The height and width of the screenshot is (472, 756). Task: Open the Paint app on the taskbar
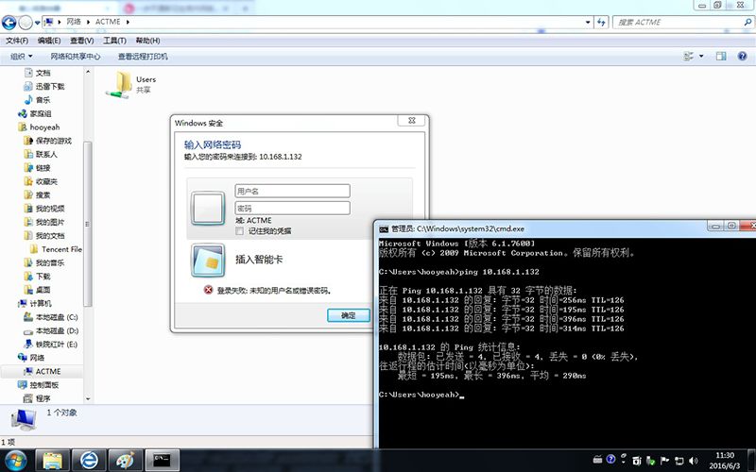[x=124, y=460]
